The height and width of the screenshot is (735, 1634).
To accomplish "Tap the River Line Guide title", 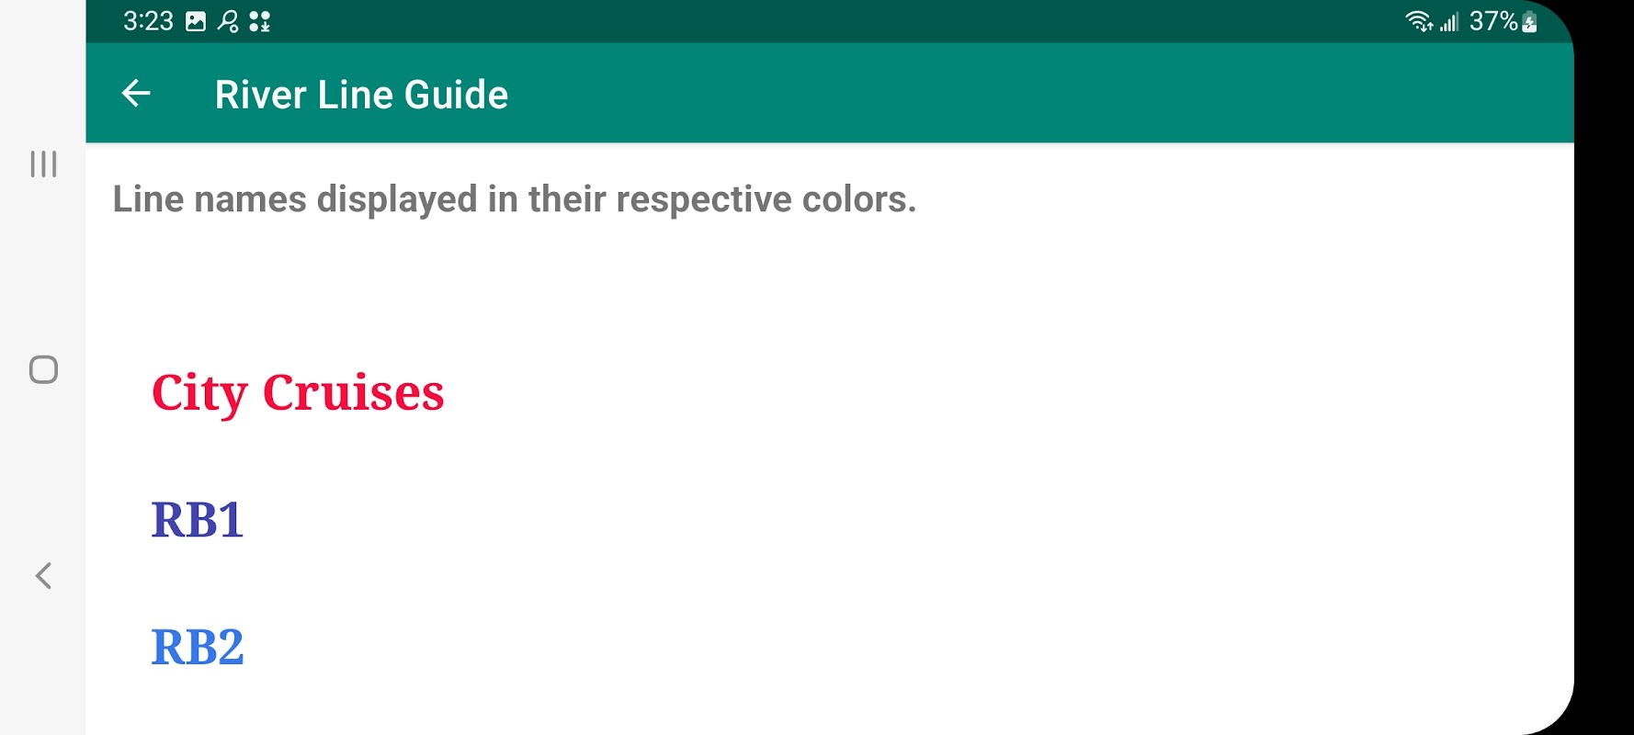I will pyautogui.click(x=361, y=95).
